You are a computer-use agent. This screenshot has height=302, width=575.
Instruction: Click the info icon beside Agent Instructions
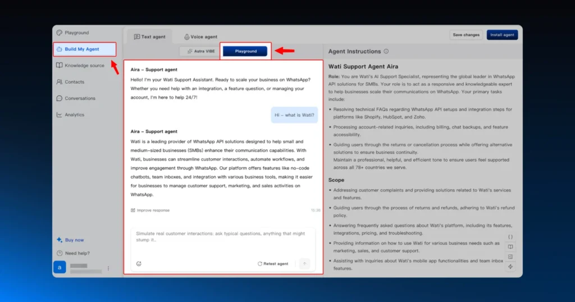pos(386,51)
